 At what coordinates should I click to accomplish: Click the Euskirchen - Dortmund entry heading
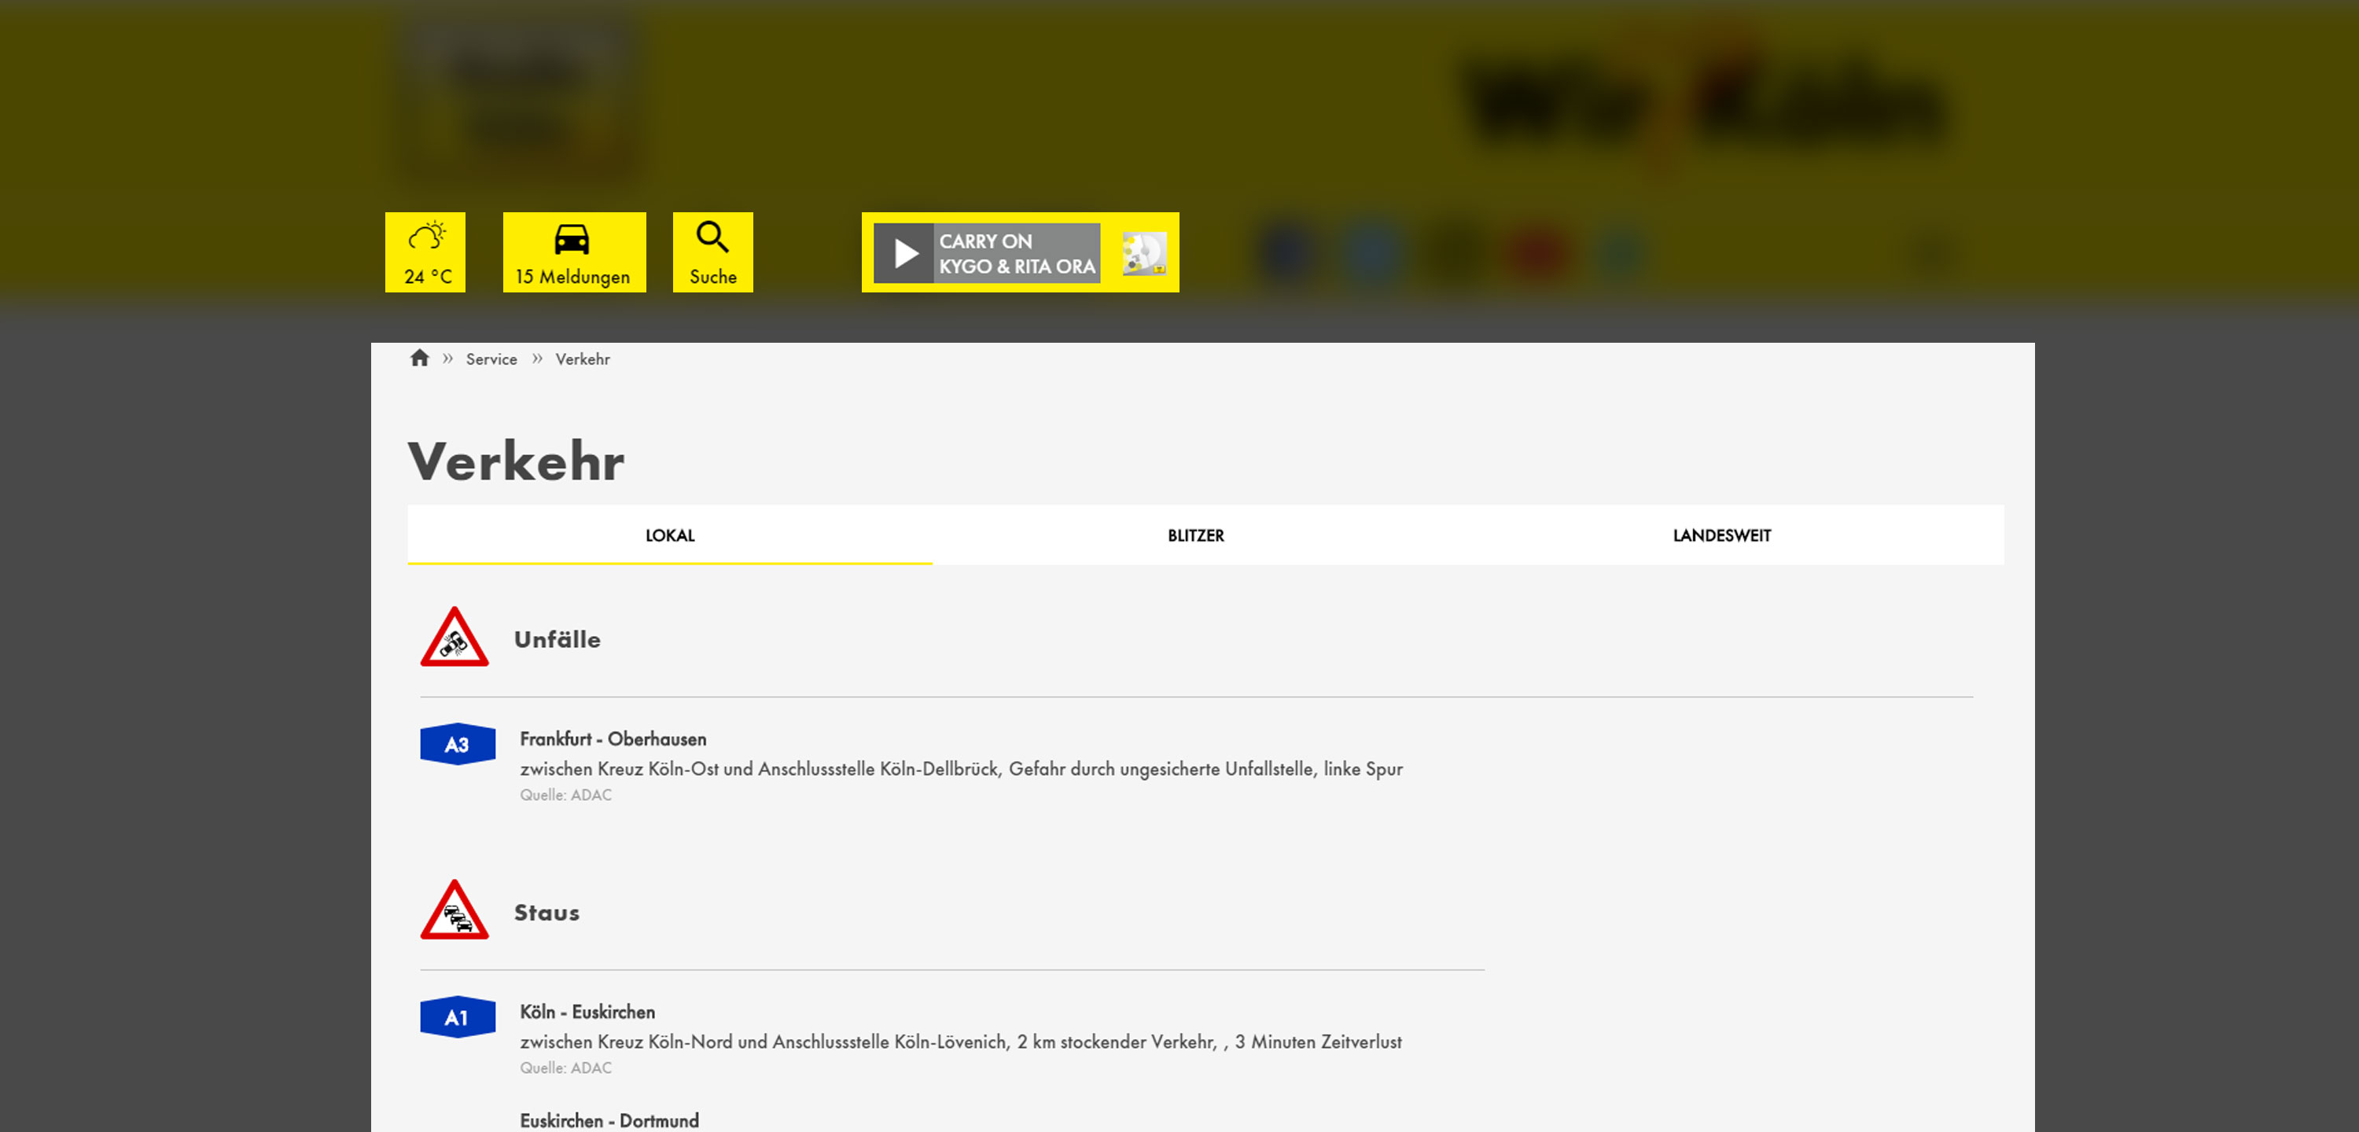(x=609, y=1120)
